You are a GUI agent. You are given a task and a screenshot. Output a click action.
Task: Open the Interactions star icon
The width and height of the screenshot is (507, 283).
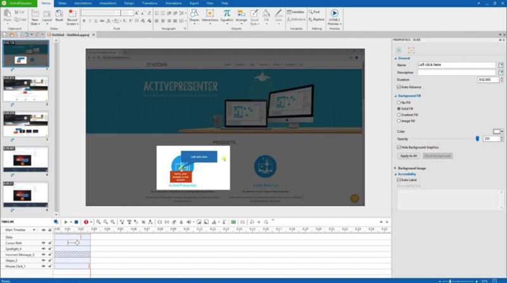[210, 13]
